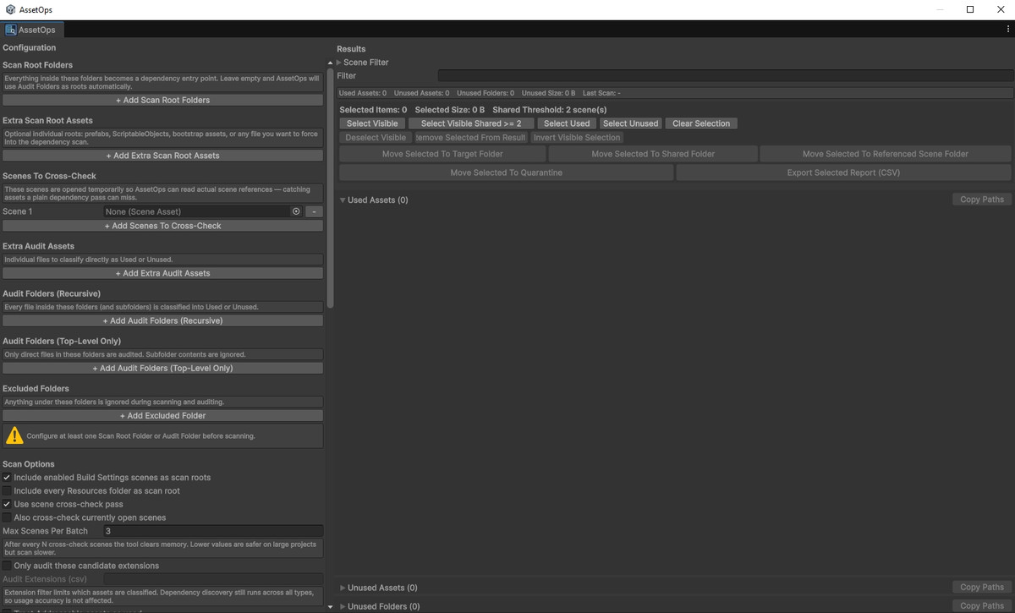Click + Add Scenes To Cross-Check
The width and height of the screenshot is (1015, 613).
tap(162, 226)
